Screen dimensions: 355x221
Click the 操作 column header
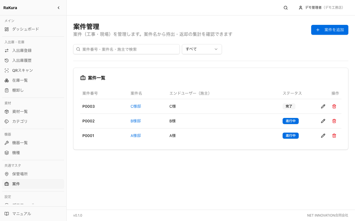pos(335,93)
